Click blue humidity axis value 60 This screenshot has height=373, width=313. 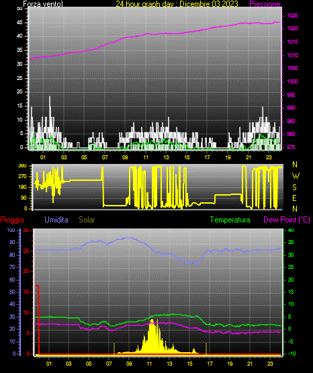pos(12,280)
